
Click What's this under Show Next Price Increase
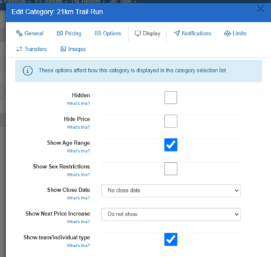(79, 222)
